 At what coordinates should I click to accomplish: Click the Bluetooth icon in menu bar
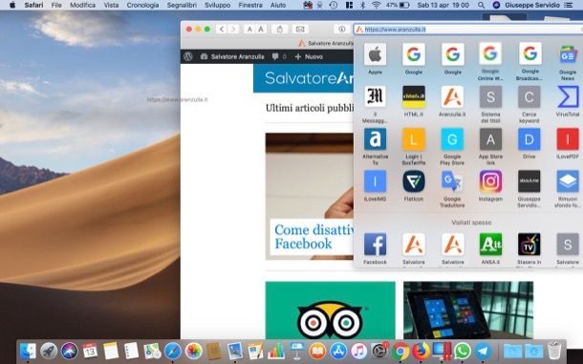(363, 5)
